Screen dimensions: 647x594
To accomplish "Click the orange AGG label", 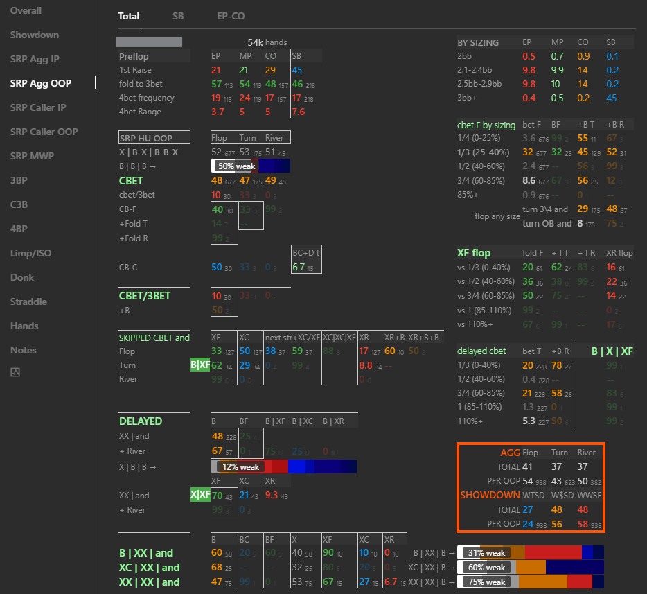I will (510, 453).
